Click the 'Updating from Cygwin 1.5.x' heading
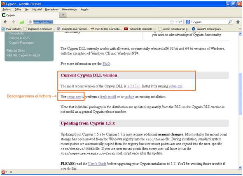Viewport: 243px width, 176px height. click(x=88, y=123)
